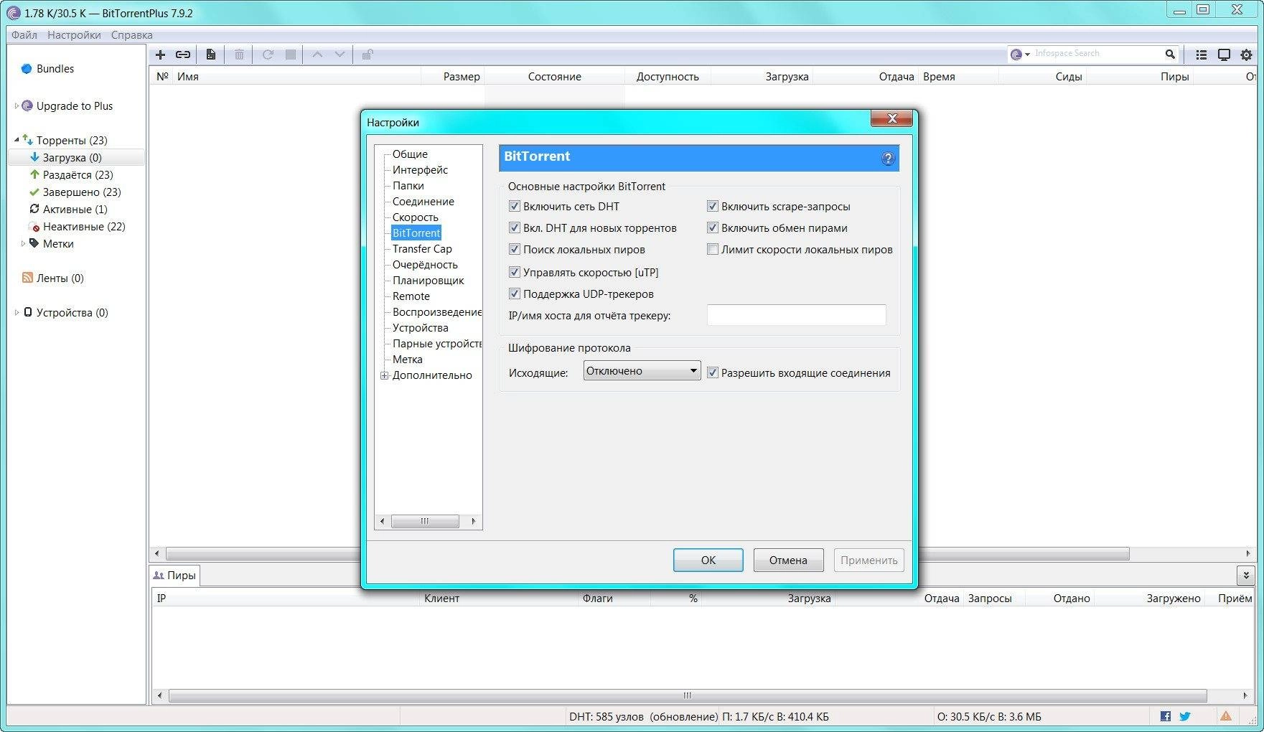Click the Unlock Bundle padlock icon
Screen dimensions: 1264x732
click(367, 55)
